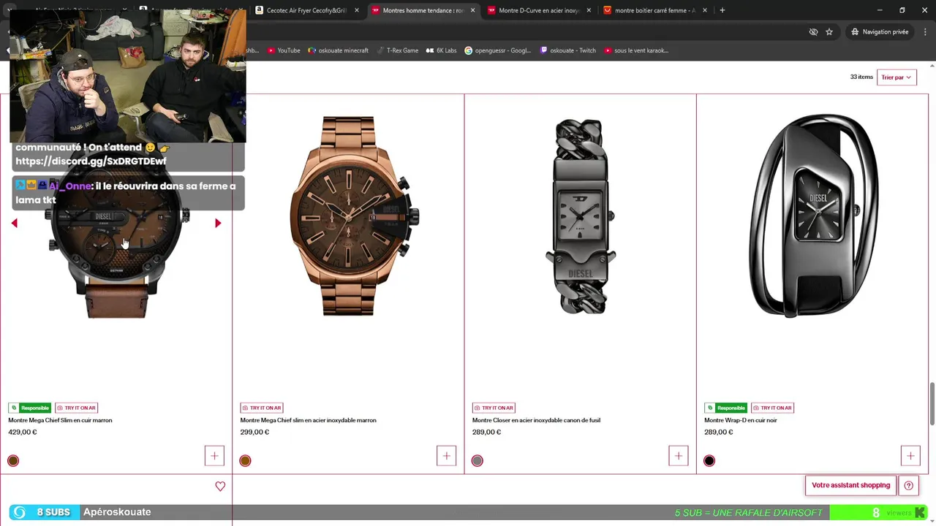Close the Montre D-Curve tab

[589, 10]
